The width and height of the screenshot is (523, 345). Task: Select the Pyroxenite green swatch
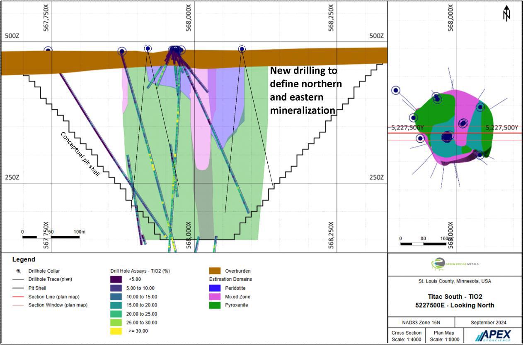point(214,305)
